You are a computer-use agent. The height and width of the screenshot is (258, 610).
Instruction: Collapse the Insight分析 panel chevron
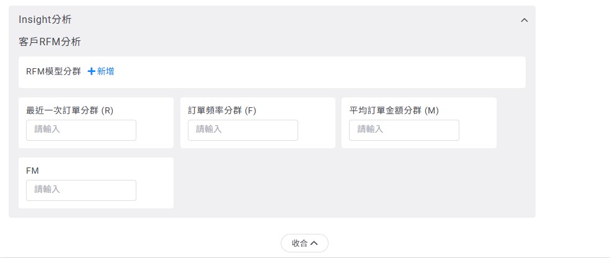pos(524,20)
